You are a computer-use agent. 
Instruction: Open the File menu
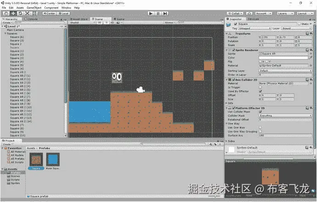pos(4,8)
